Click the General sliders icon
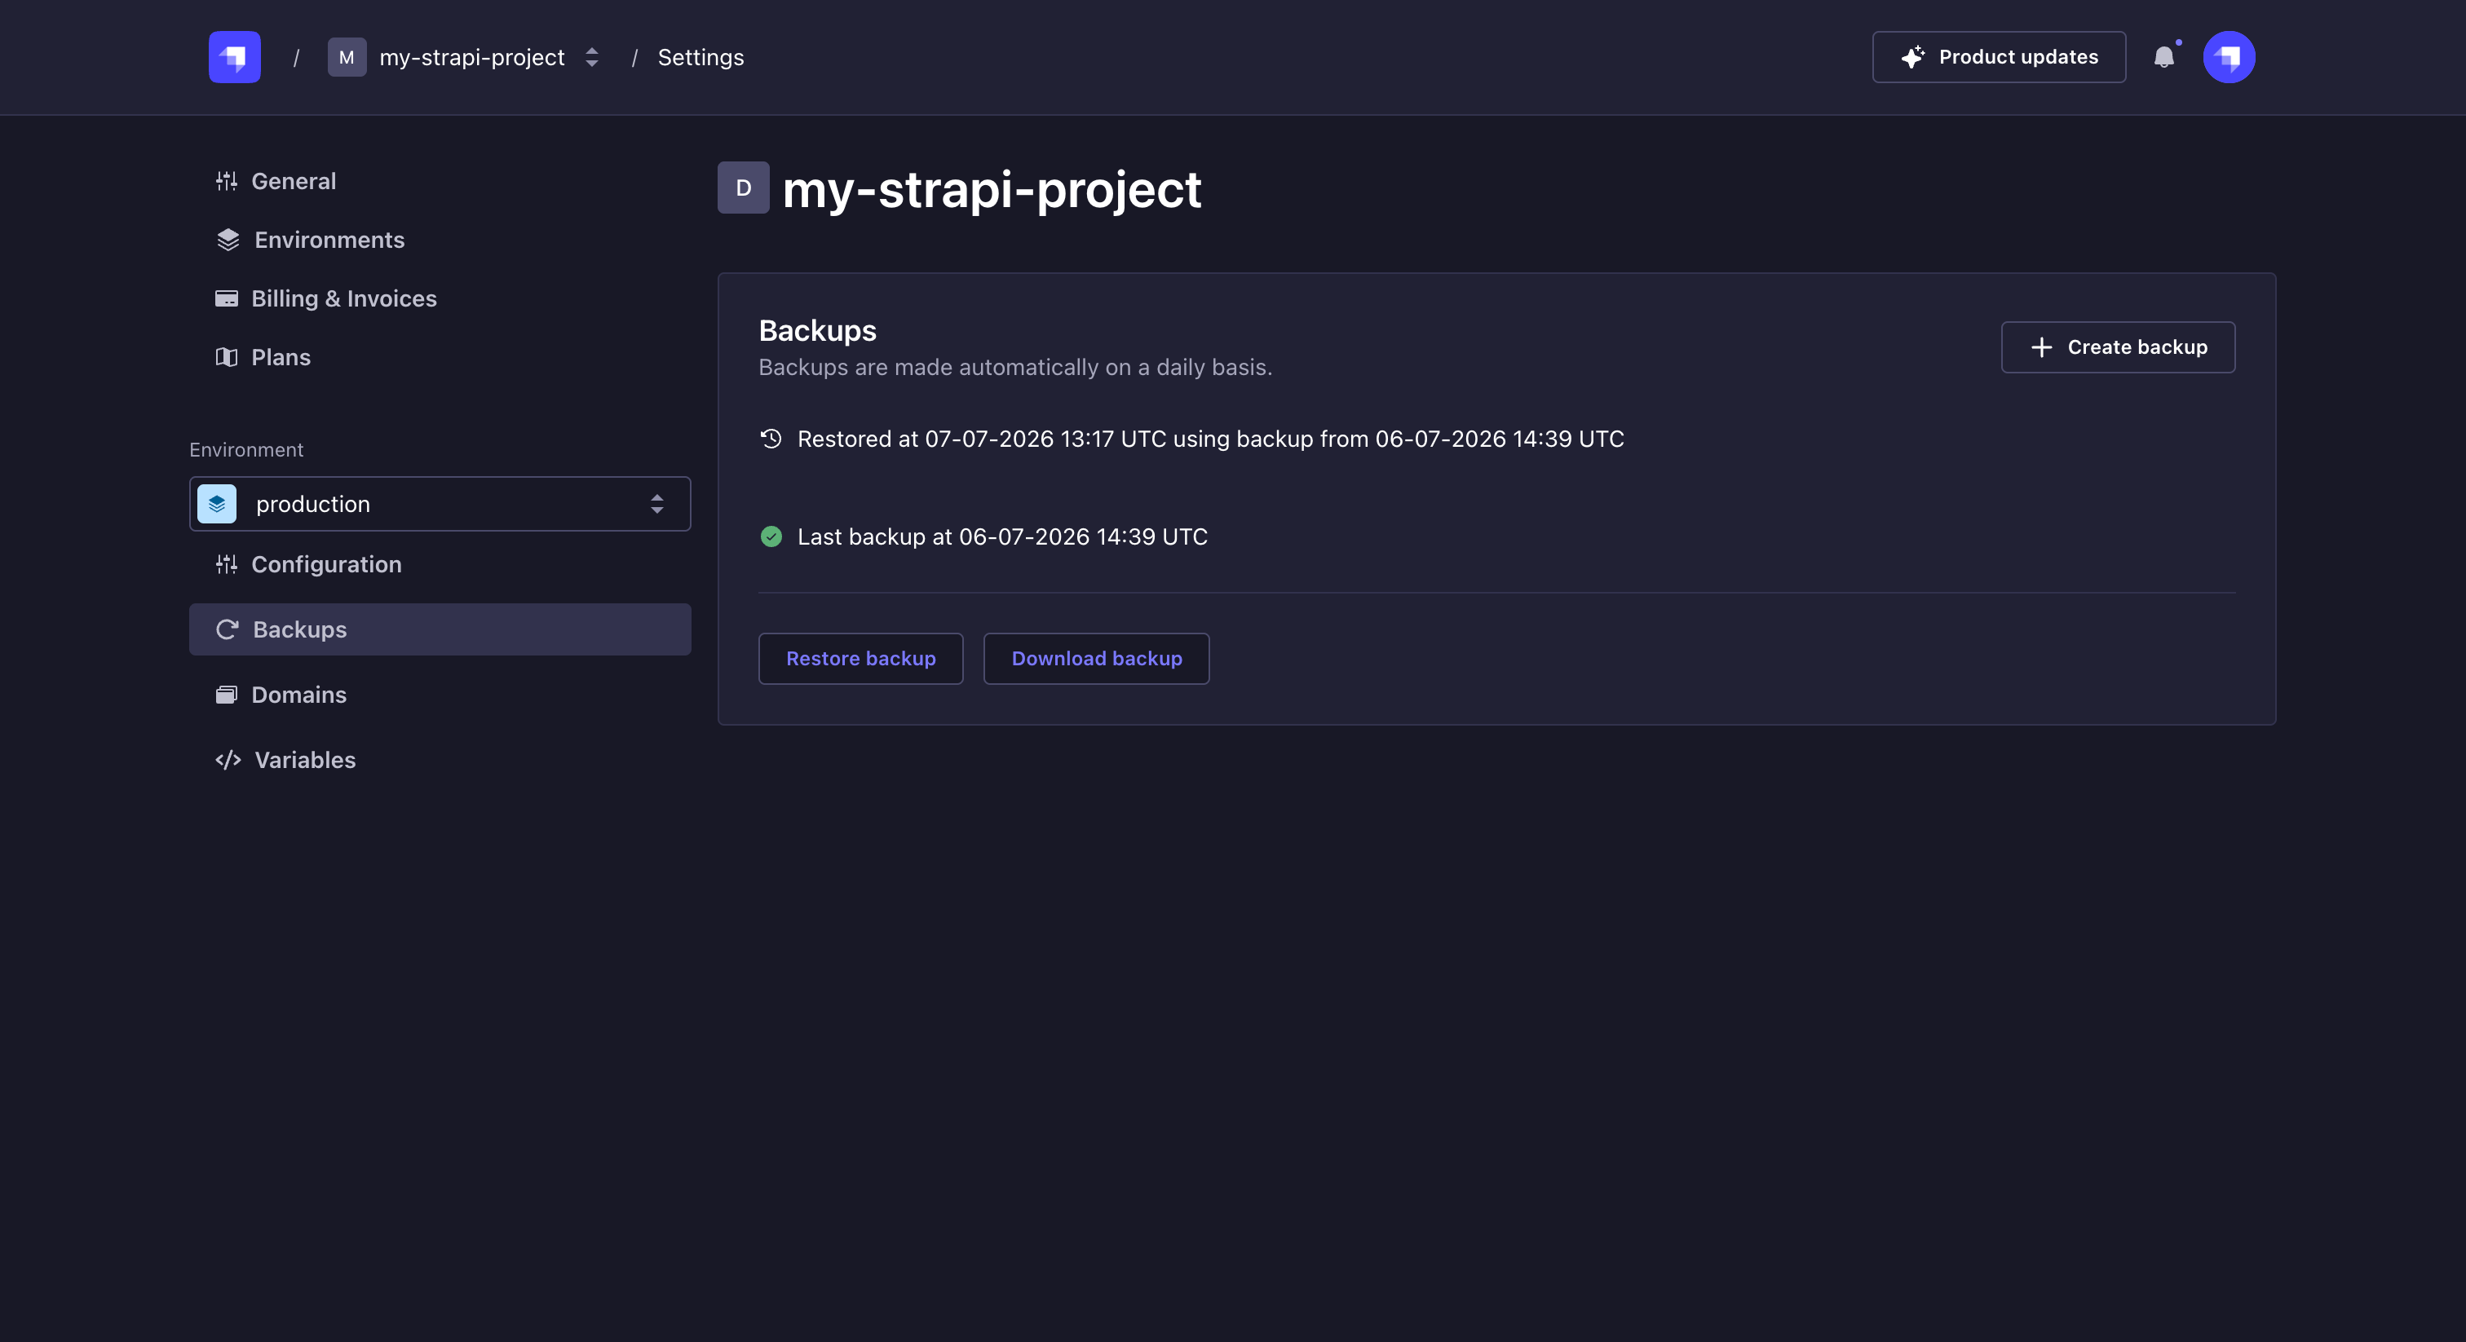2466x1342 pixels. [x=227, y=181]
